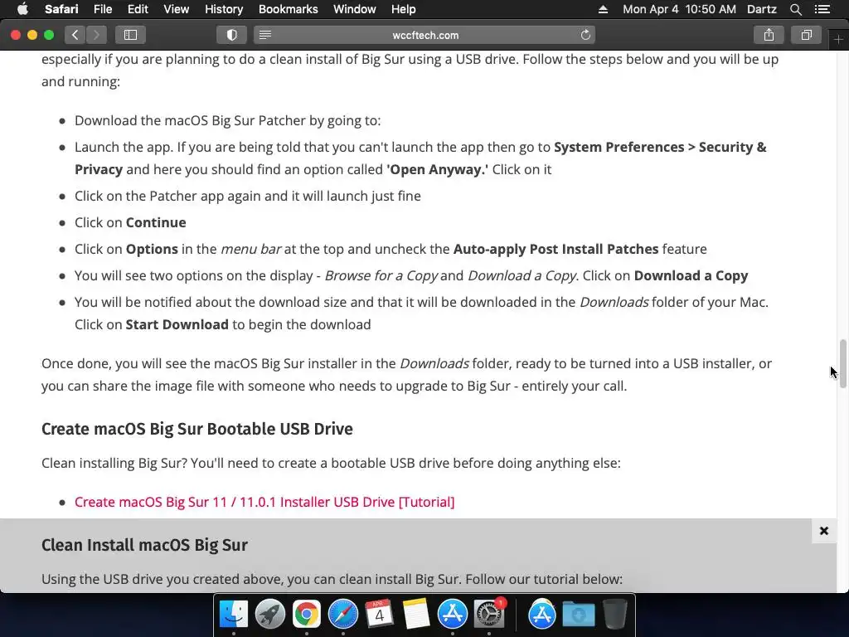Viewport: 849px width, 637px height.
Task: Open Spotlight search magnifier
Action: pyautogui.click(x=795, y=9)
